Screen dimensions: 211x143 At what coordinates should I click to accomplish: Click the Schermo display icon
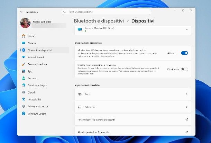[80, 107]
